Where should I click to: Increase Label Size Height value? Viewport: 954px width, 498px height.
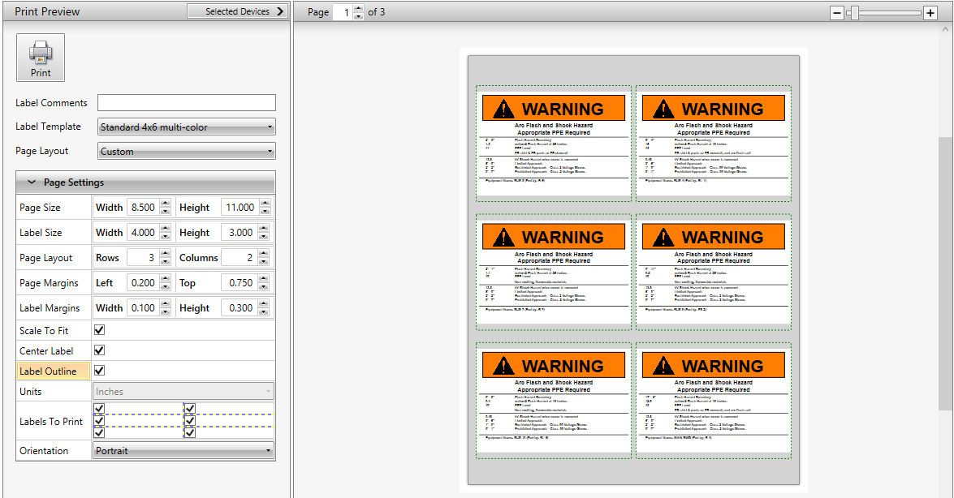point(263,228)
